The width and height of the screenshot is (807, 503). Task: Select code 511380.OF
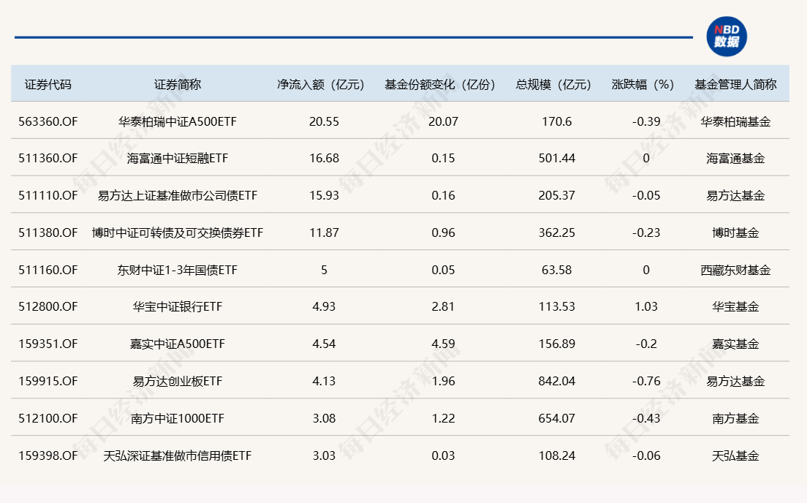(x=48, y=232)
